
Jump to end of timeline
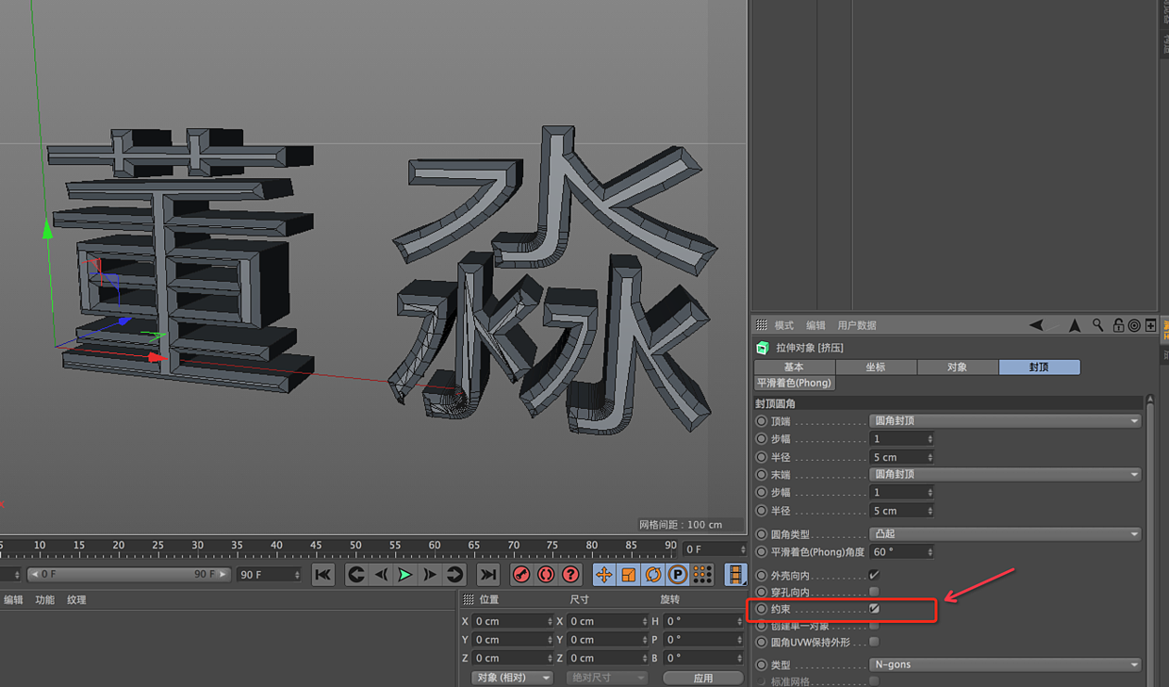tap(488, 574)
